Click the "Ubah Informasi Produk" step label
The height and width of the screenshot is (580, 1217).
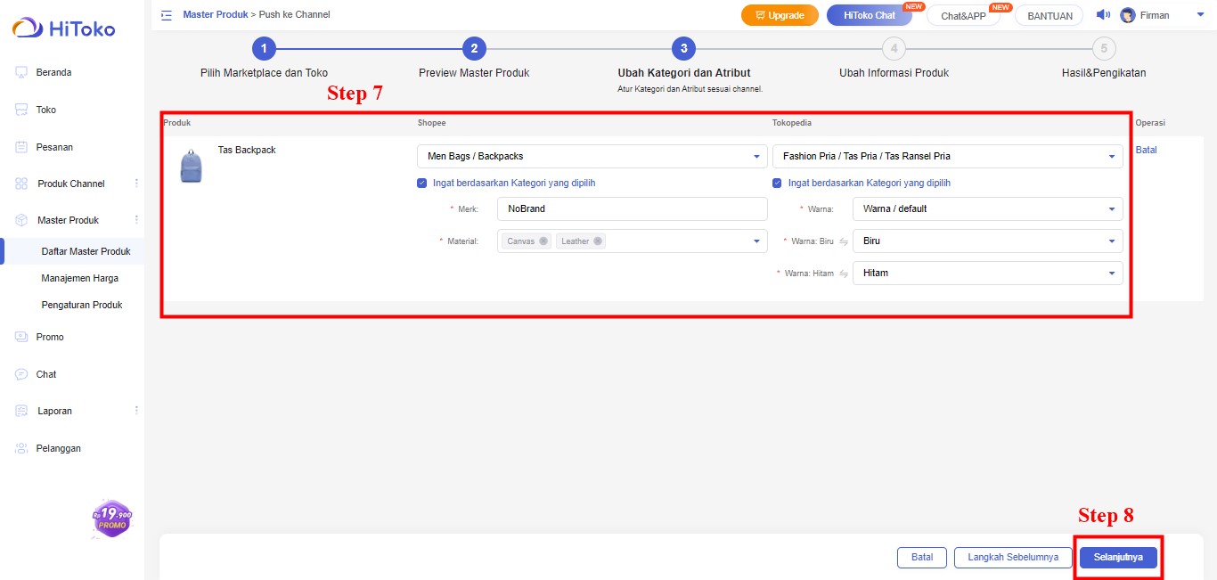[x=894, y=73]
